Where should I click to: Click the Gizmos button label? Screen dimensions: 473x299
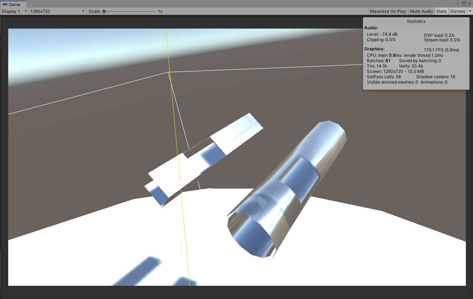click(458, 11)
